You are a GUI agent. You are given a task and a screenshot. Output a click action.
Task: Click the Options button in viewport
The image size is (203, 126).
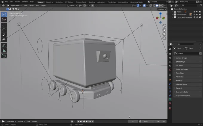point(162,9)
